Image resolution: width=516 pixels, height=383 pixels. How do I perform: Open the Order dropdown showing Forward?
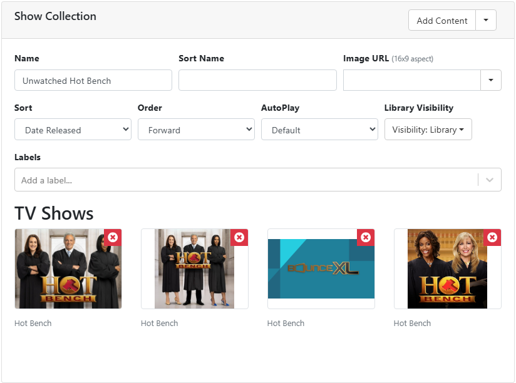pyautogui.click(x=196, y=130)
